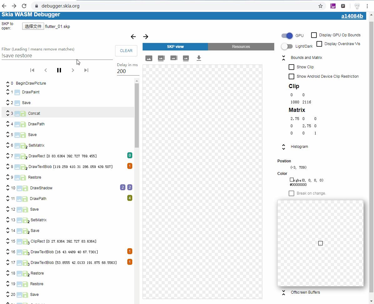Expand command 20 Save details
The width and height of the screenshot is (374, 304).
pos(8,295)
